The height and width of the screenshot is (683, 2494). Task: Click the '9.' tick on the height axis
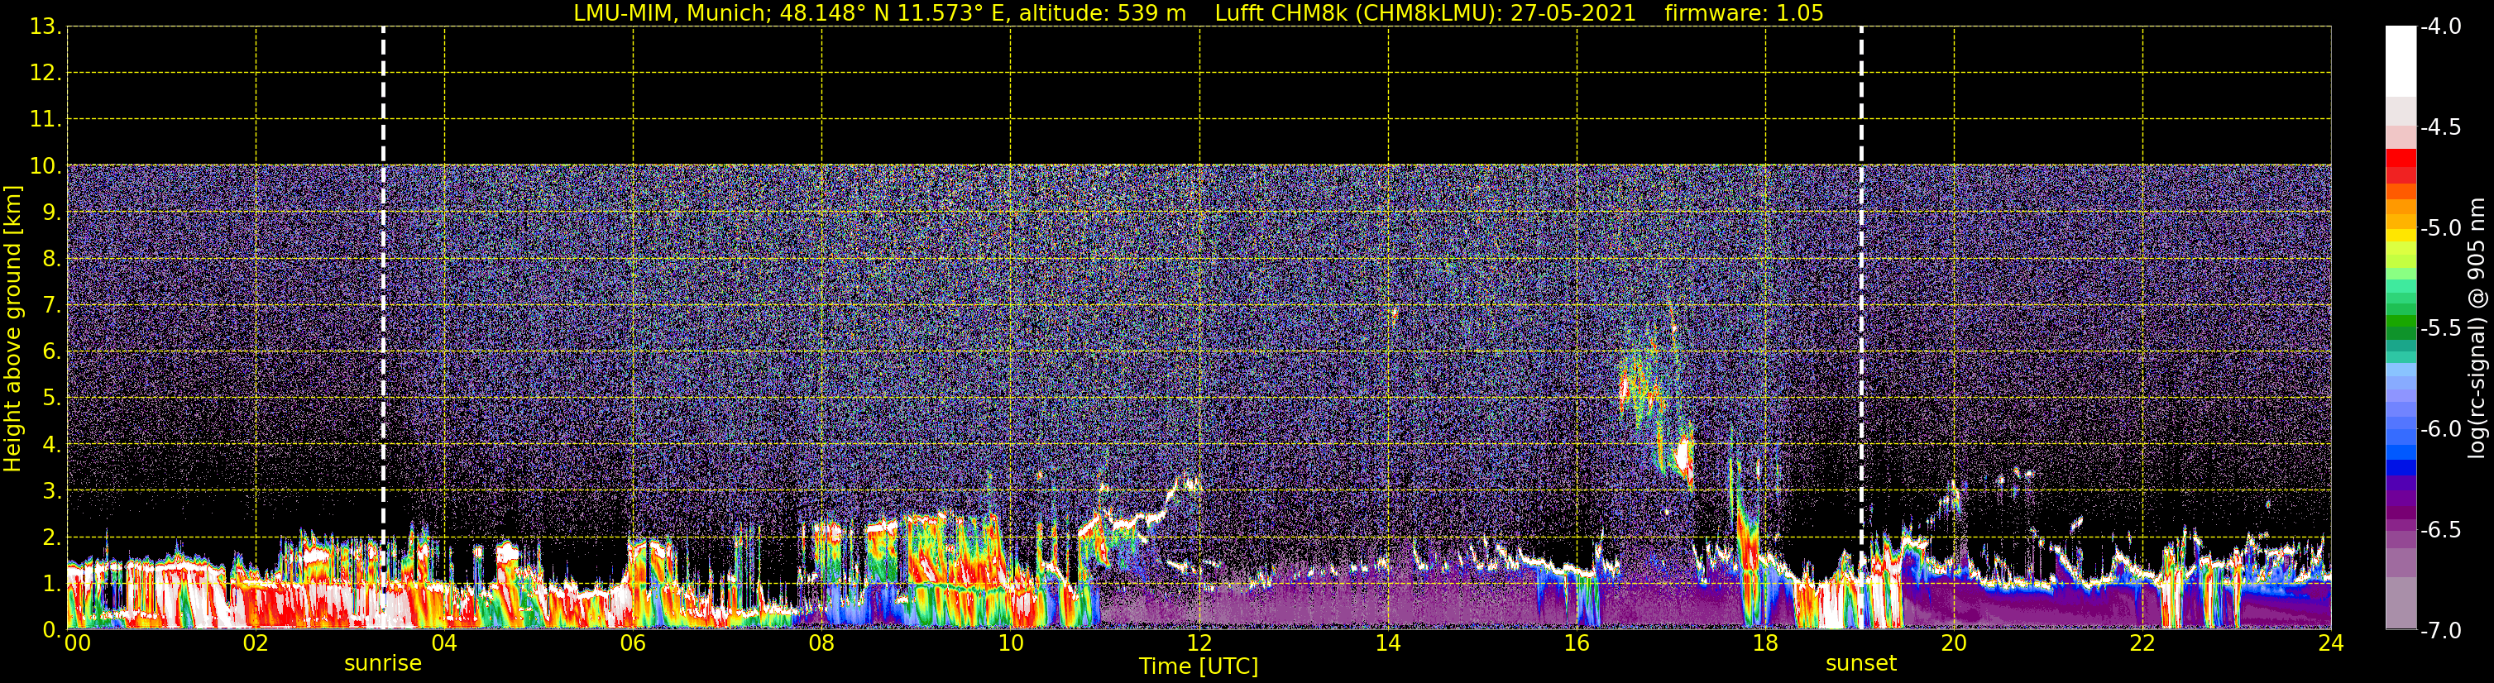[50, 213]
